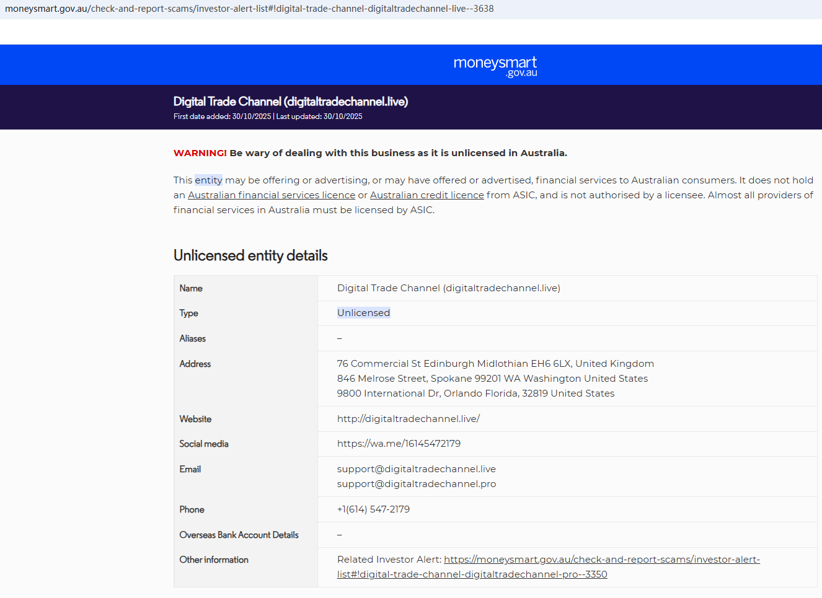This screenshot has height=598, width=822.
Task: Click the Name row label
Action: coord(191,288)
